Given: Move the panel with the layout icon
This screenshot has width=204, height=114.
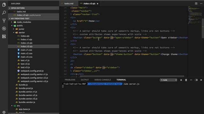Looking at the screenshot, I should coord(196,80).
